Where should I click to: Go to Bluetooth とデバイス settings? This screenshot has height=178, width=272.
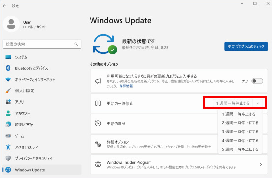coord(42,68)
